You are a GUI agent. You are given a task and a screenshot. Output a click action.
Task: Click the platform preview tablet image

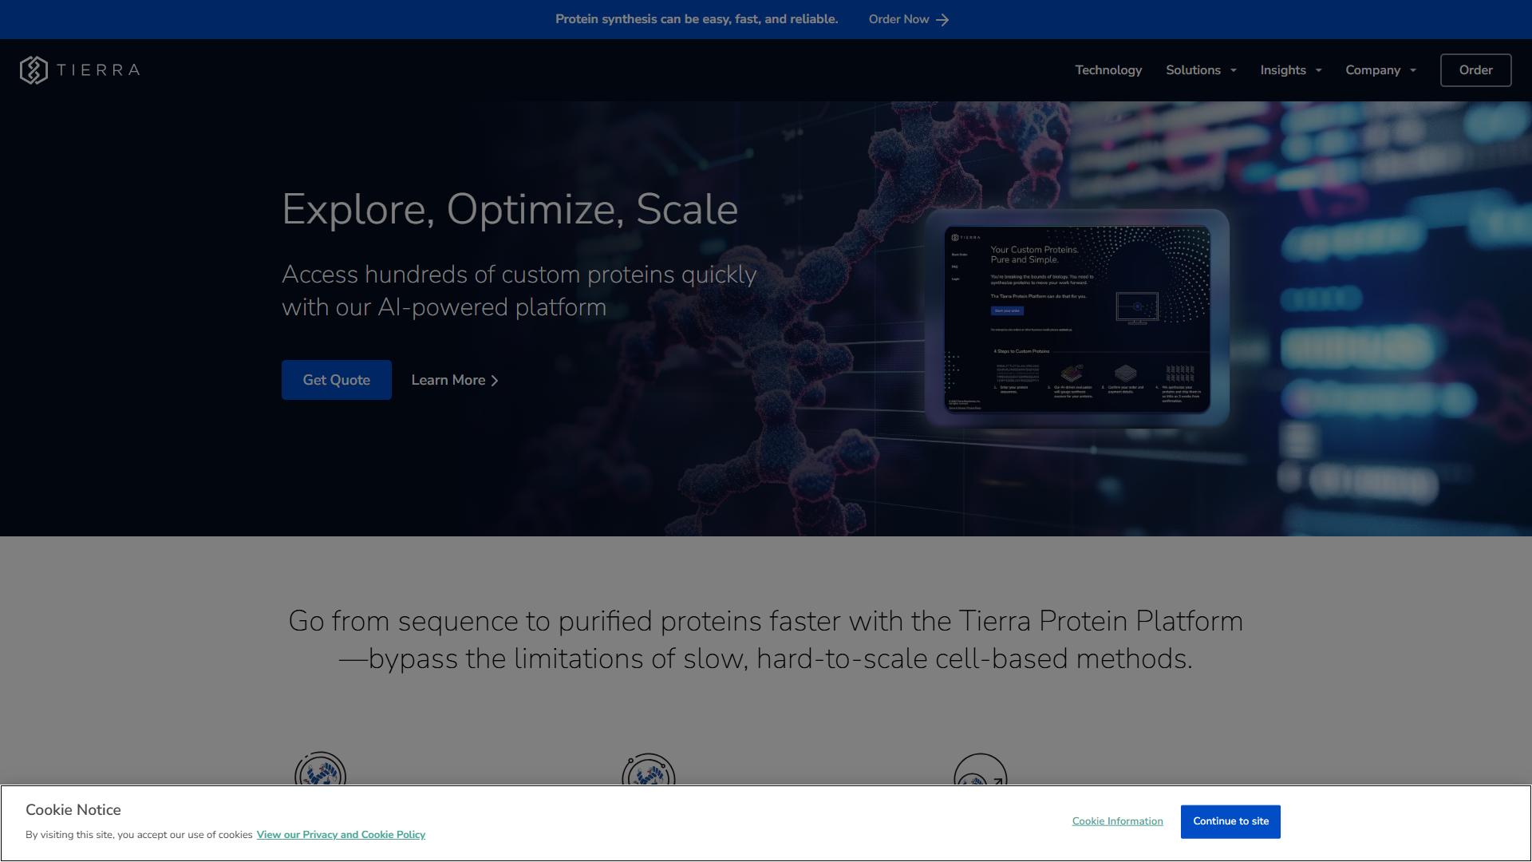(x=1076, y=318)
